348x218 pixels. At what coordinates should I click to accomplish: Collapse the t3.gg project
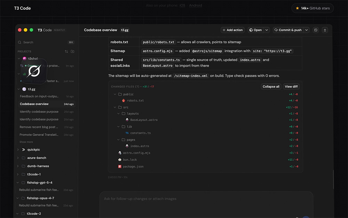(x=19, y=89)
